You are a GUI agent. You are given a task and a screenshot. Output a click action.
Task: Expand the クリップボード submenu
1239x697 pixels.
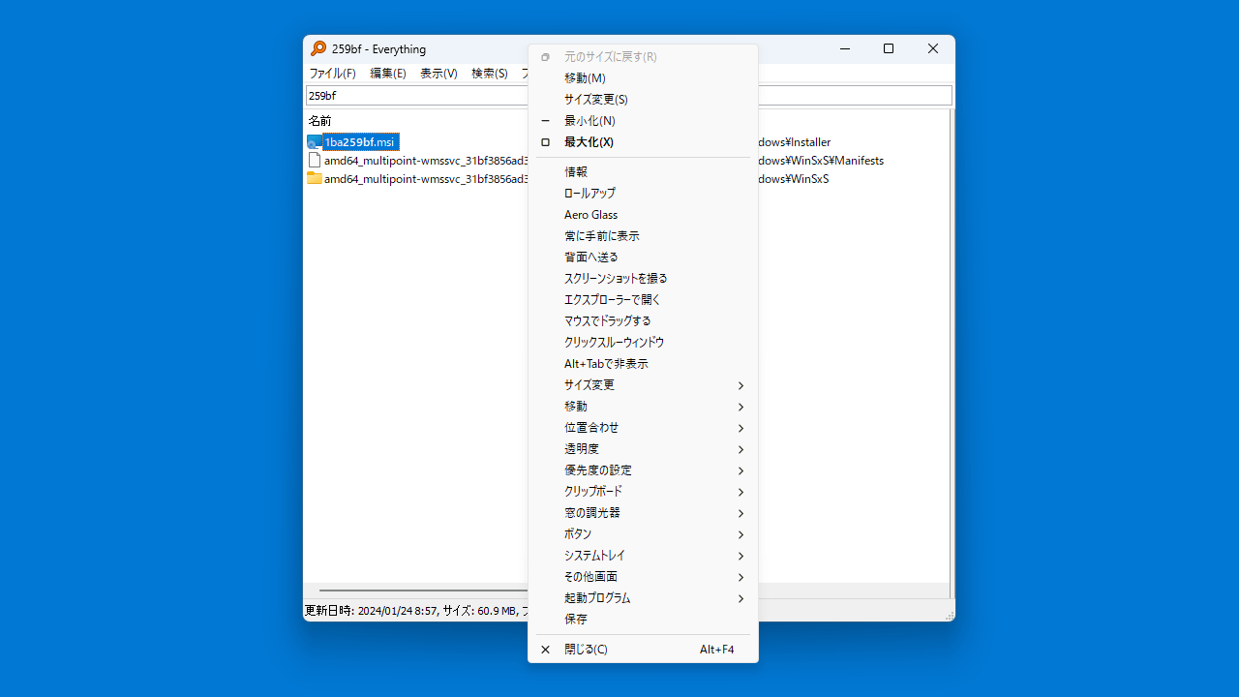pyautogui.click(x=643, y=492)
